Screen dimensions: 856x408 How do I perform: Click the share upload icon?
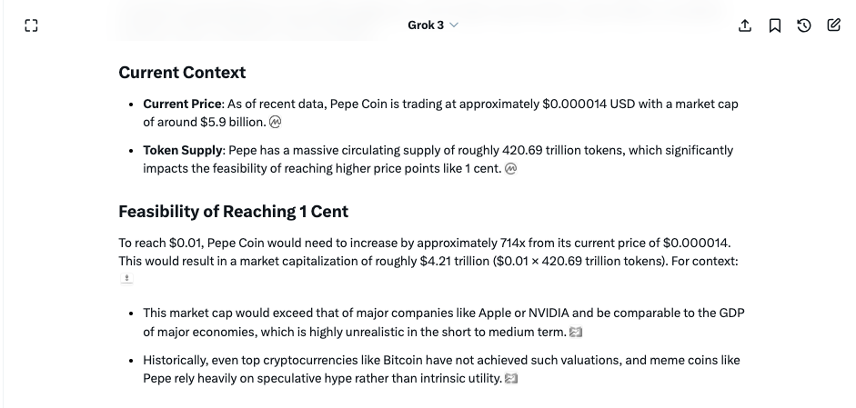point(745,25)
